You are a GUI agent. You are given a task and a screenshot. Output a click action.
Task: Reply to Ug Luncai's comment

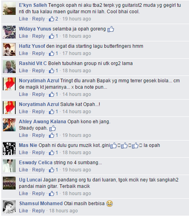(39, 194)
